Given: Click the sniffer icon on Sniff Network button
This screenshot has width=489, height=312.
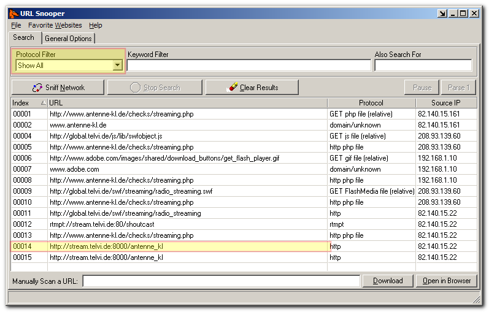Looking at the screenshot, I should point(37,88).
